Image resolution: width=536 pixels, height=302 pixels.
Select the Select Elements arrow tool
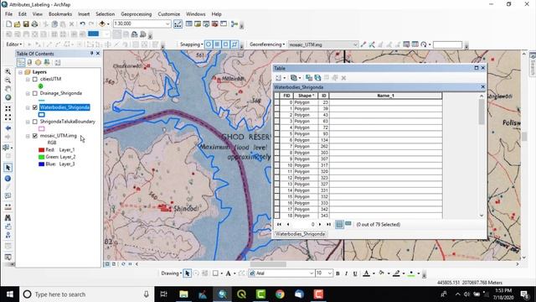pos(8,168)
